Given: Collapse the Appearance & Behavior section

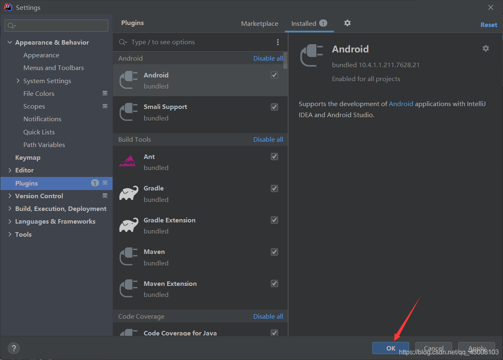Looking at the screenshot, I should 10,42.
